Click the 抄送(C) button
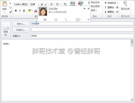Viewport: 135px width, 103px height. tap(21, 30)
